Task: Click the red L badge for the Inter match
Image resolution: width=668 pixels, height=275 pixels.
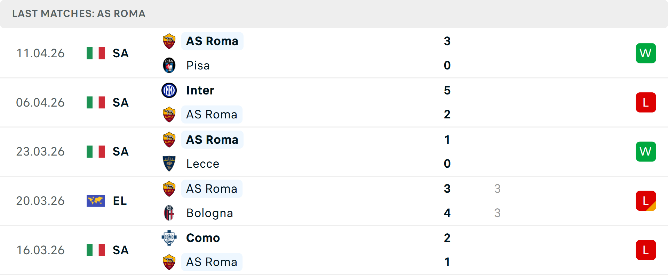Action: [646, 102]
